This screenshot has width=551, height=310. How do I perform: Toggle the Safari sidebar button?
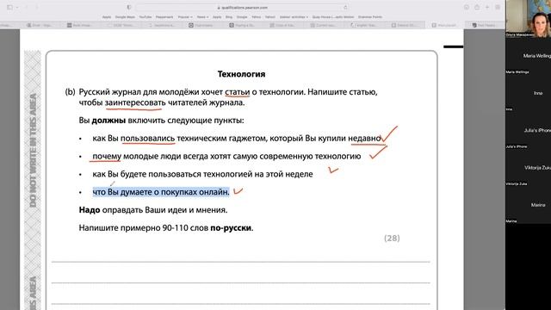coord(9,7)
